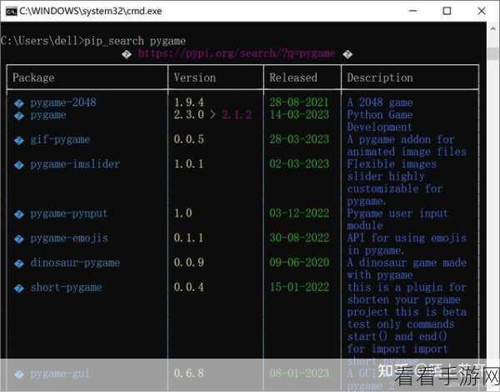Viewport: 500px width, 392px height.
Task: Select package name 'pygame-2048'
Action: (63, 103)
